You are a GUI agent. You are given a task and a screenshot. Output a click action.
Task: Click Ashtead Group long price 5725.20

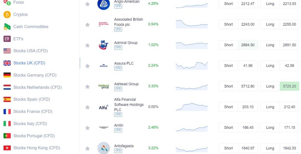pyautogui.click(x=289, y=86)
